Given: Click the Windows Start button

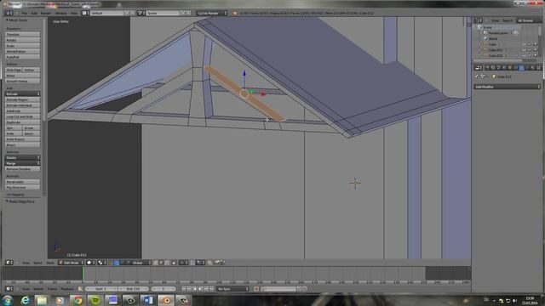Looking at the screenshot, I should click(x=8, y=300).
